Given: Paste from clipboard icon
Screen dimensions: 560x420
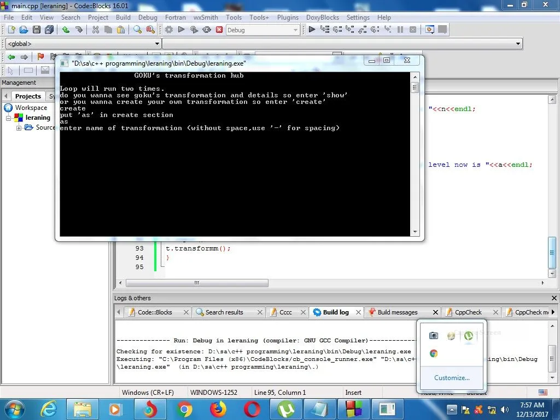Looking at the screenshot, I should pos(121,30).
